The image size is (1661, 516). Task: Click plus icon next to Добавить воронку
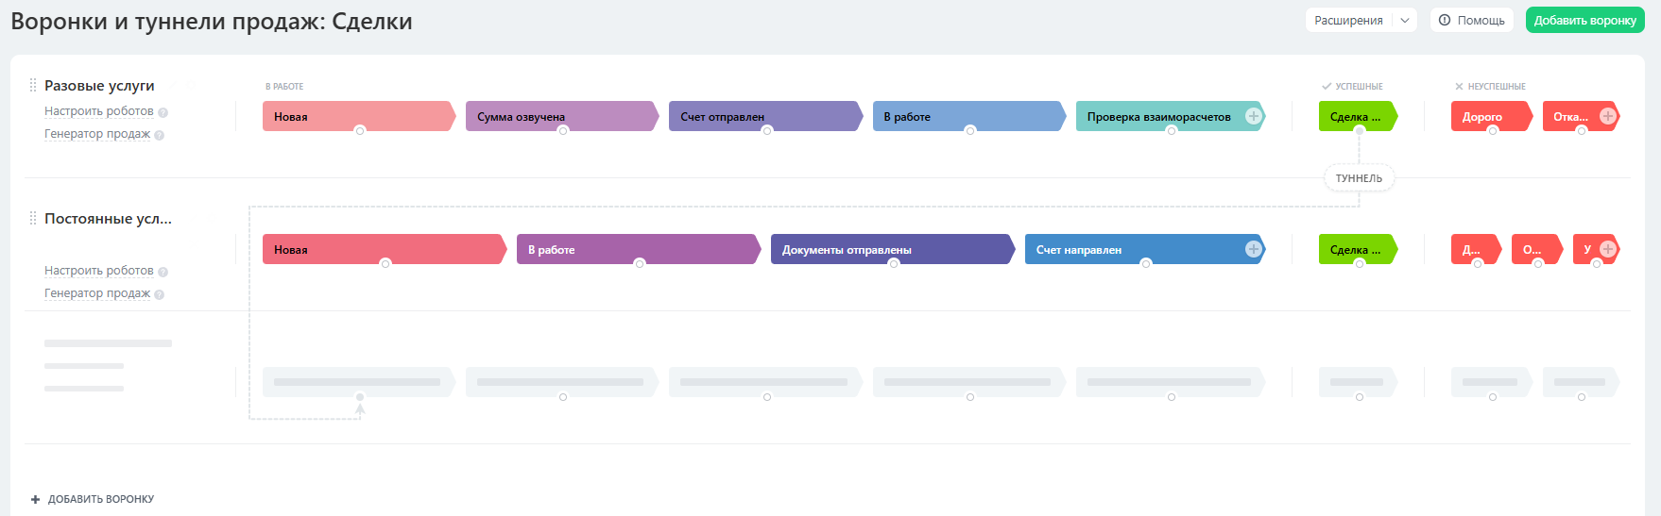(35, 499)
